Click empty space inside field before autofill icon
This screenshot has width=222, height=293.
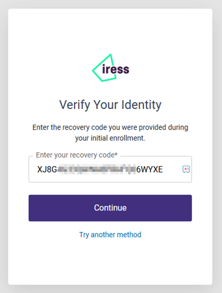(x=172, y=169)
